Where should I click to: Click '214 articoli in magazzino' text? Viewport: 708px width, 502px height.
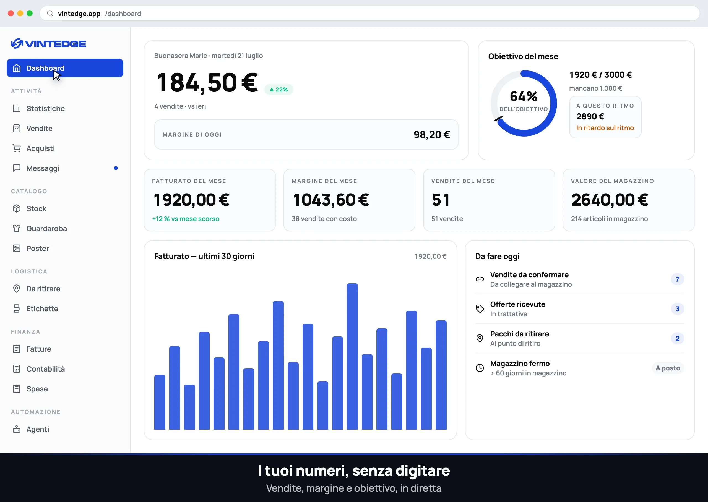click(609, 219)
